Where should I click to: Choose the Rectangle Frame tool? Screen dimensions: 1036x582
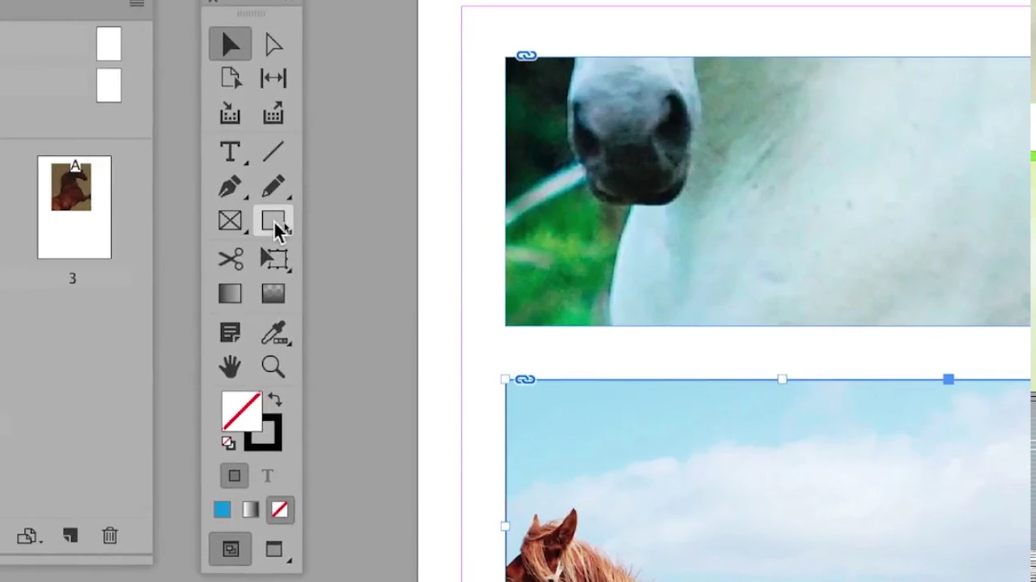230,221
